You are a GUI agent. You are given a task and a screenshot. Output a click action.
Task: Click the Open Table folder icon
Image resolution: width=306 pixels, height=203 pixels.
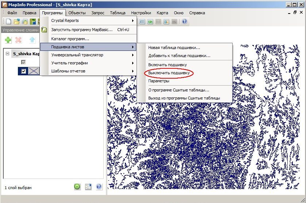[17, 21]
